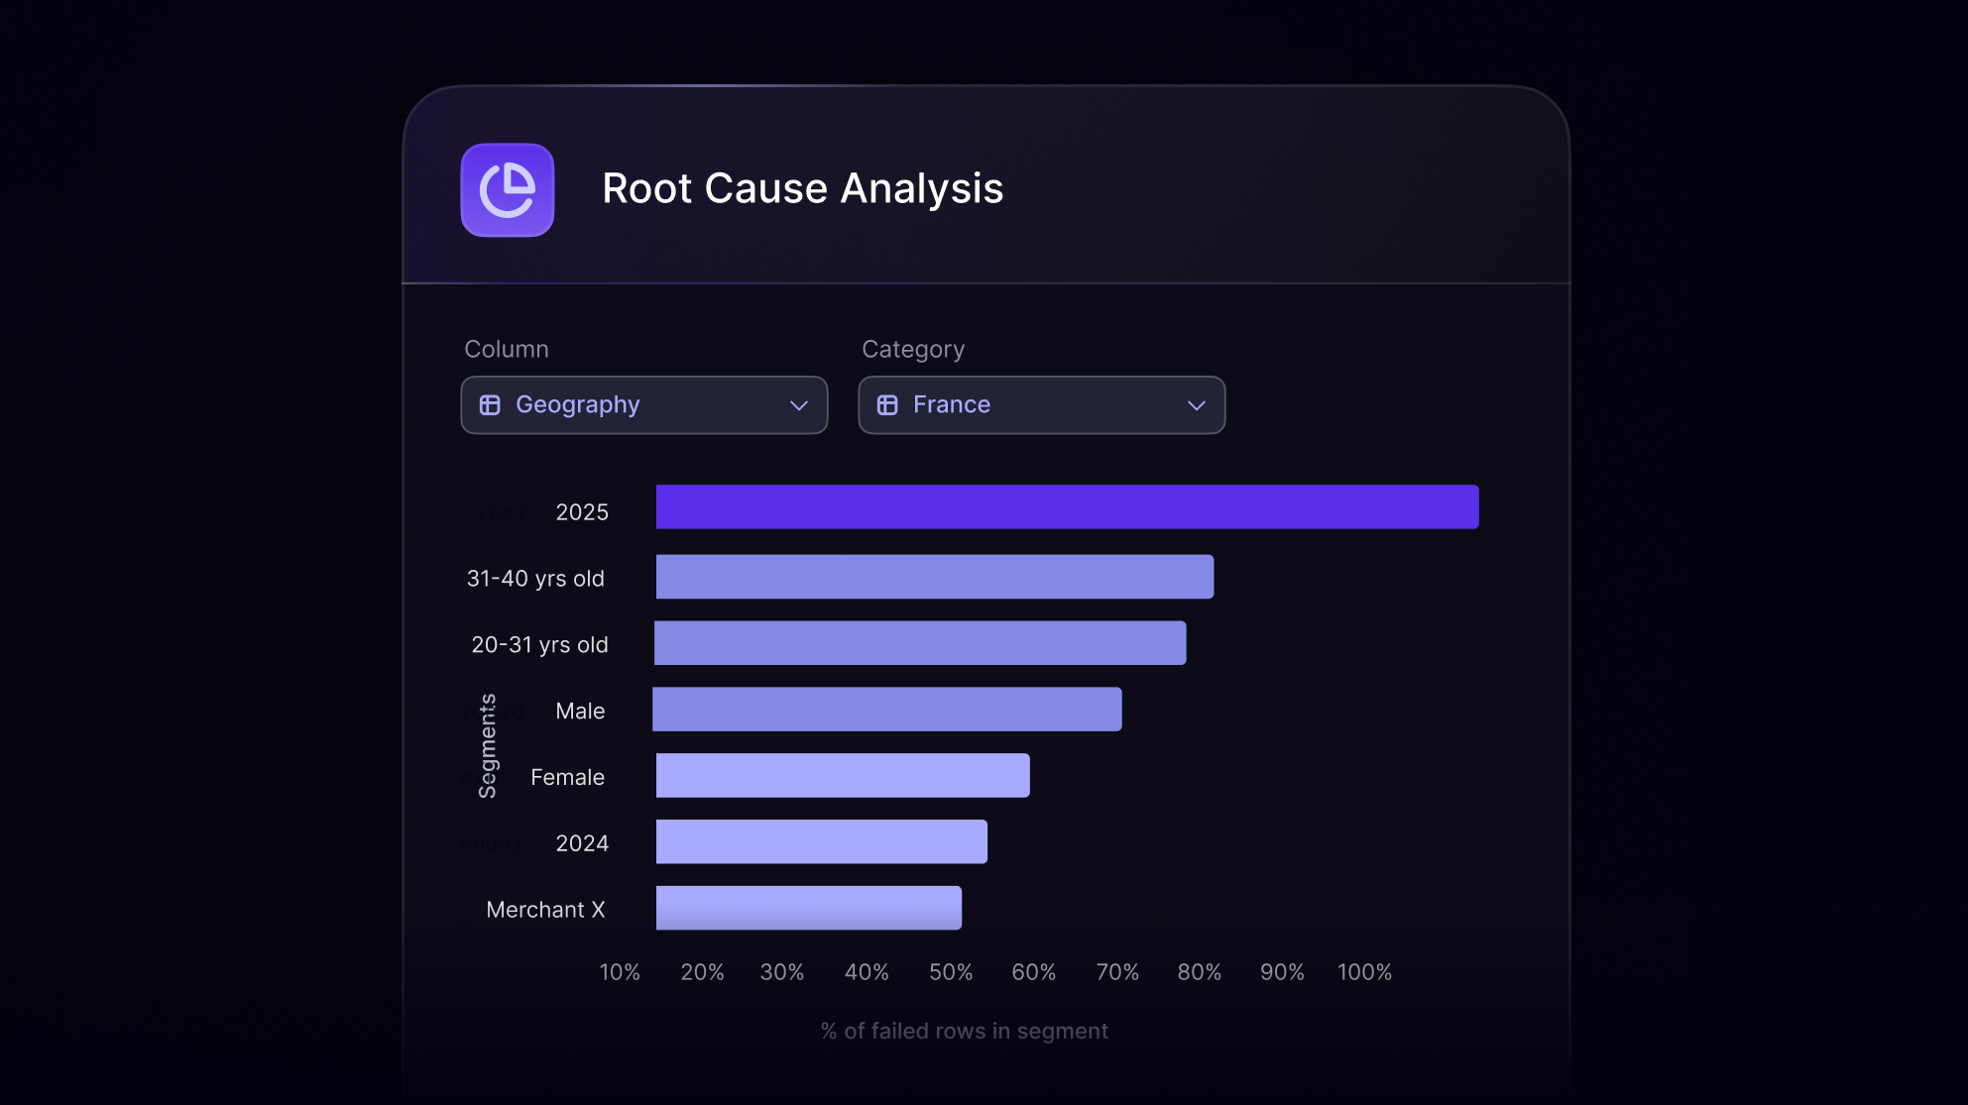Click the 31-40 yrs old bar
Image resolution: width=1968 pixels, height=1105 pixels.
tap(934, 577)
